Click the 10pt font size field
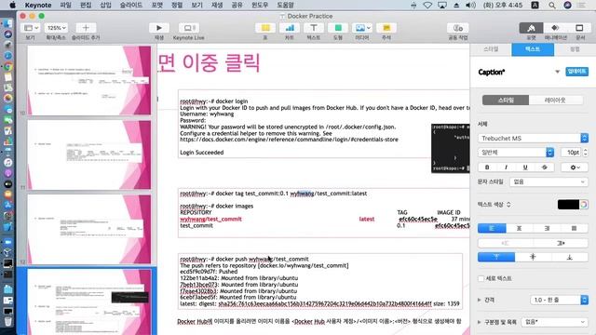596x335 pixels. (x=571, y=153)
